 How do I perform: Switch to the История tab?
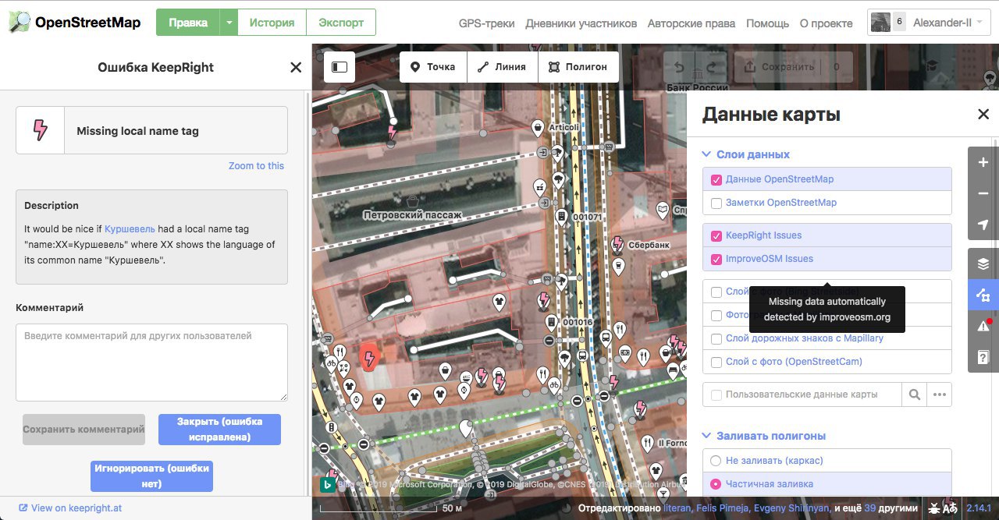[x=272, y=23]
